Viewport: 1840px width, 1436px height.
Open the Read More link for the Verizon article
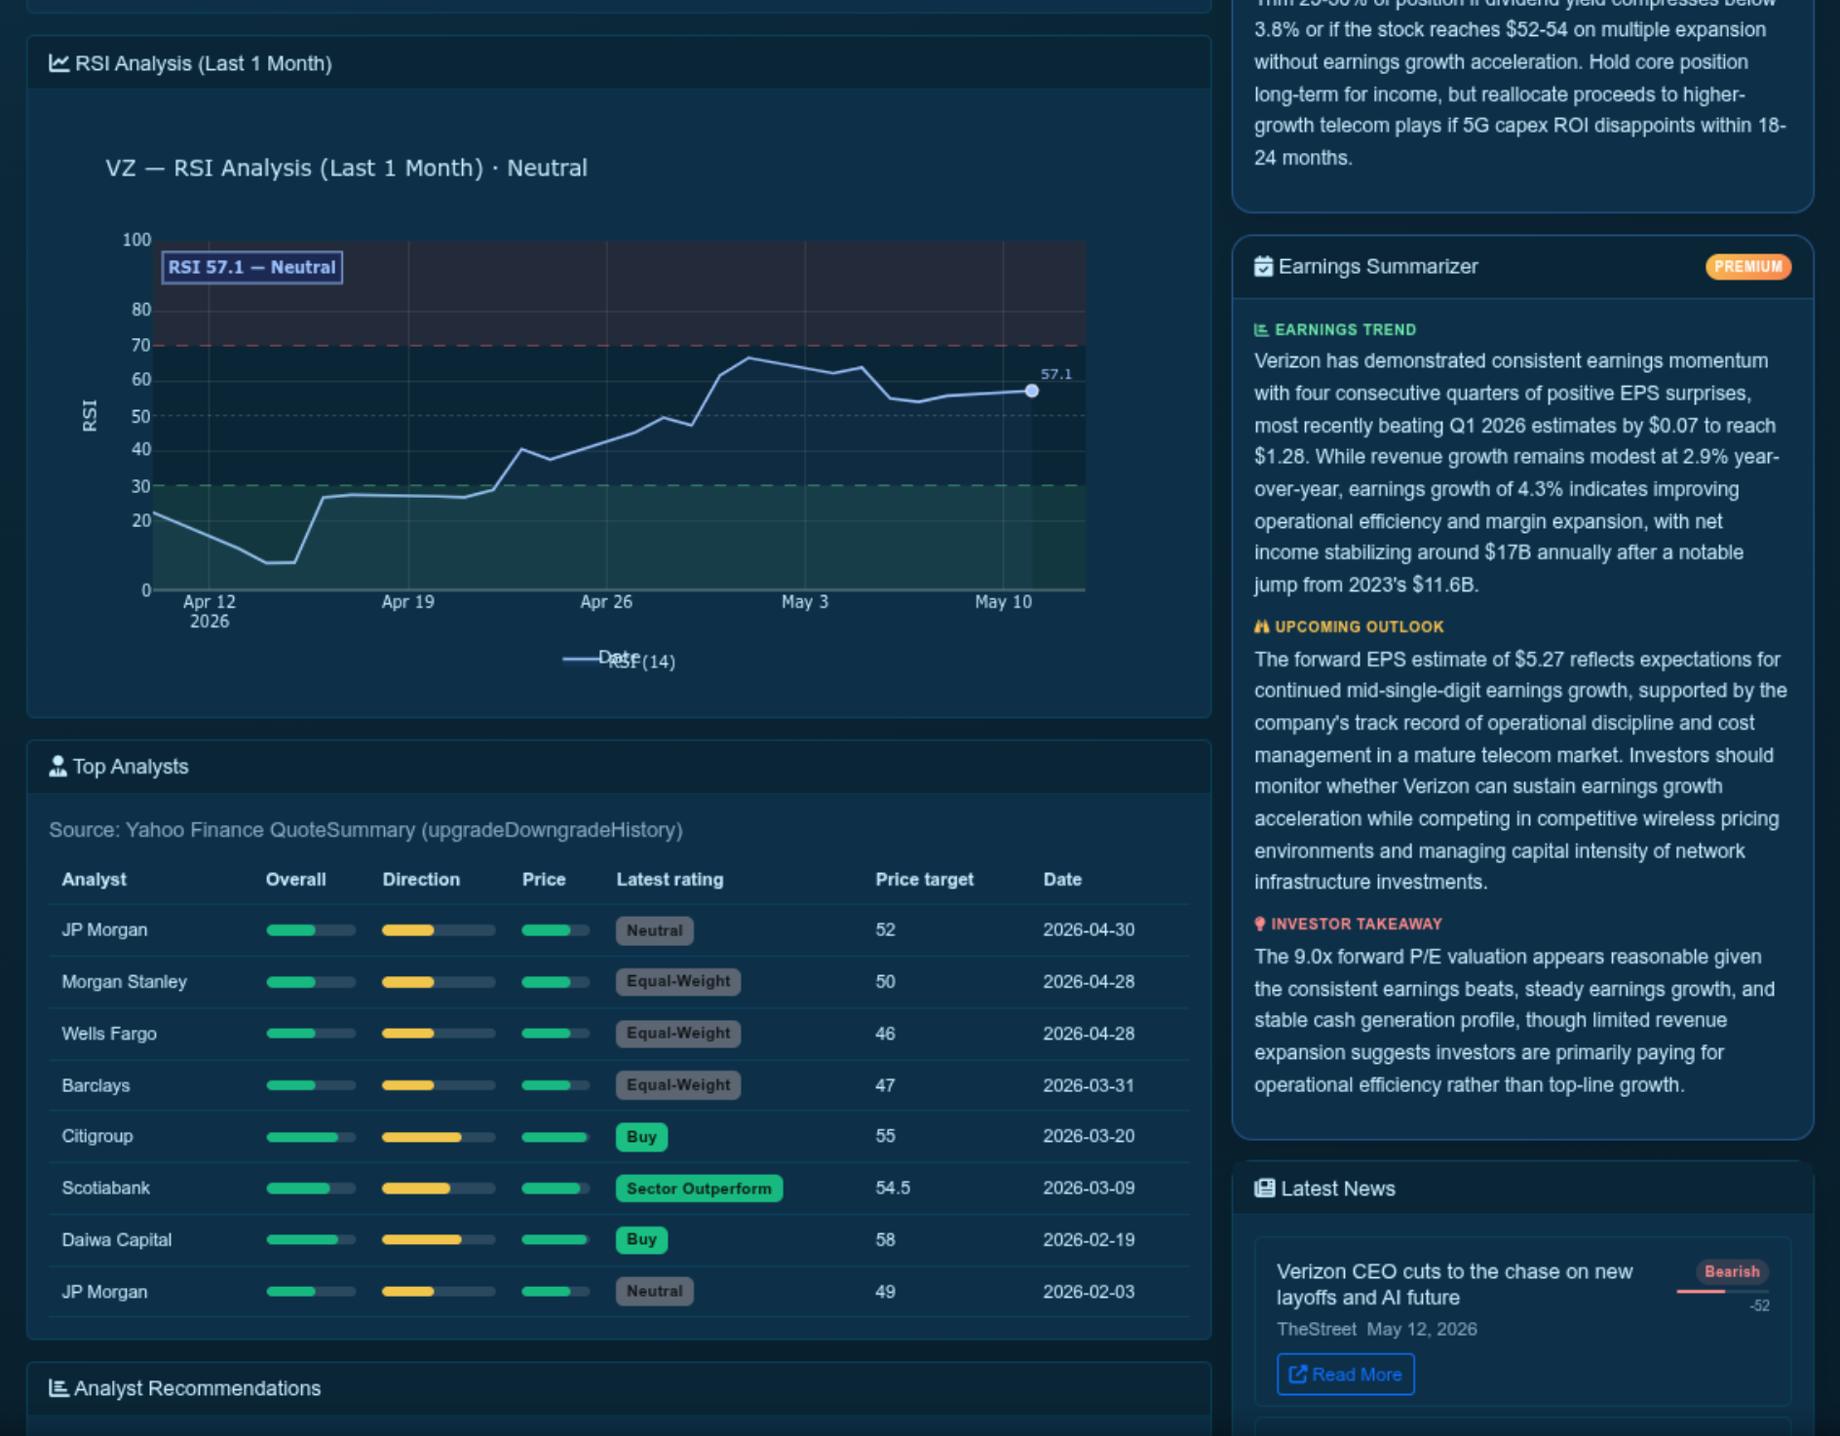[x=1346, y=1375]
